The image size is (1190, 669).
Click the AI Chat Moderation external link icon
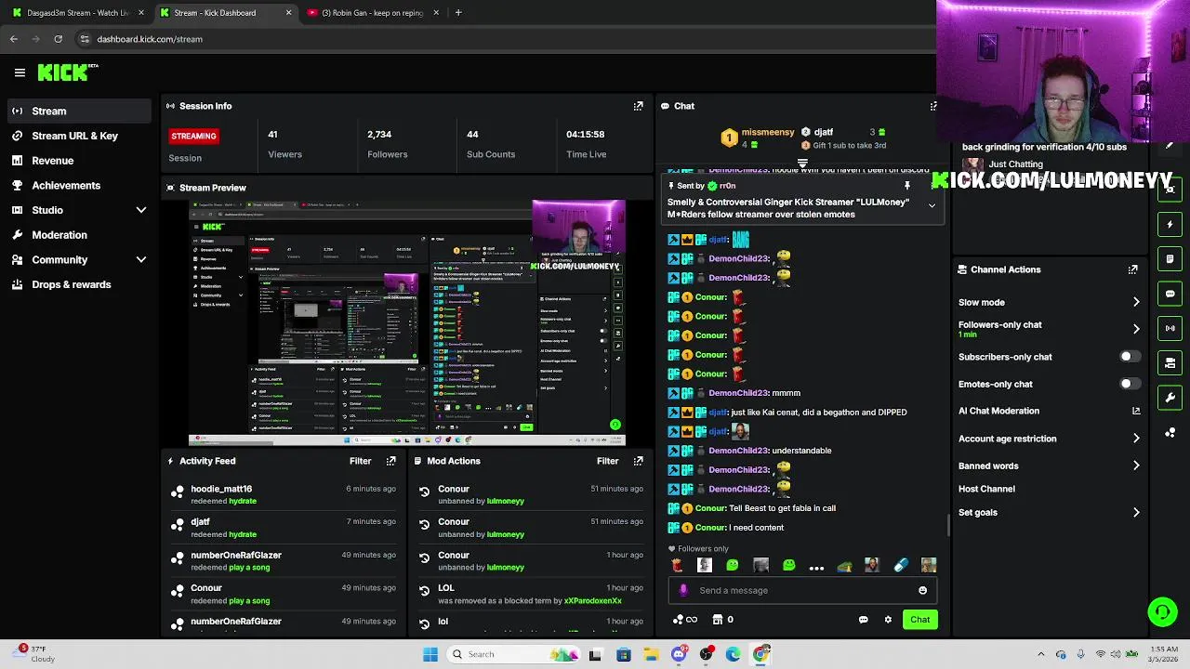[1135, 411]
